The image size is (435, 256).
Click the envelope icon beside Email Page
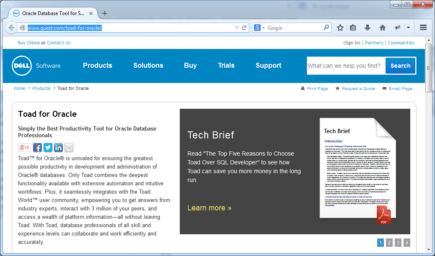point(384,88)
